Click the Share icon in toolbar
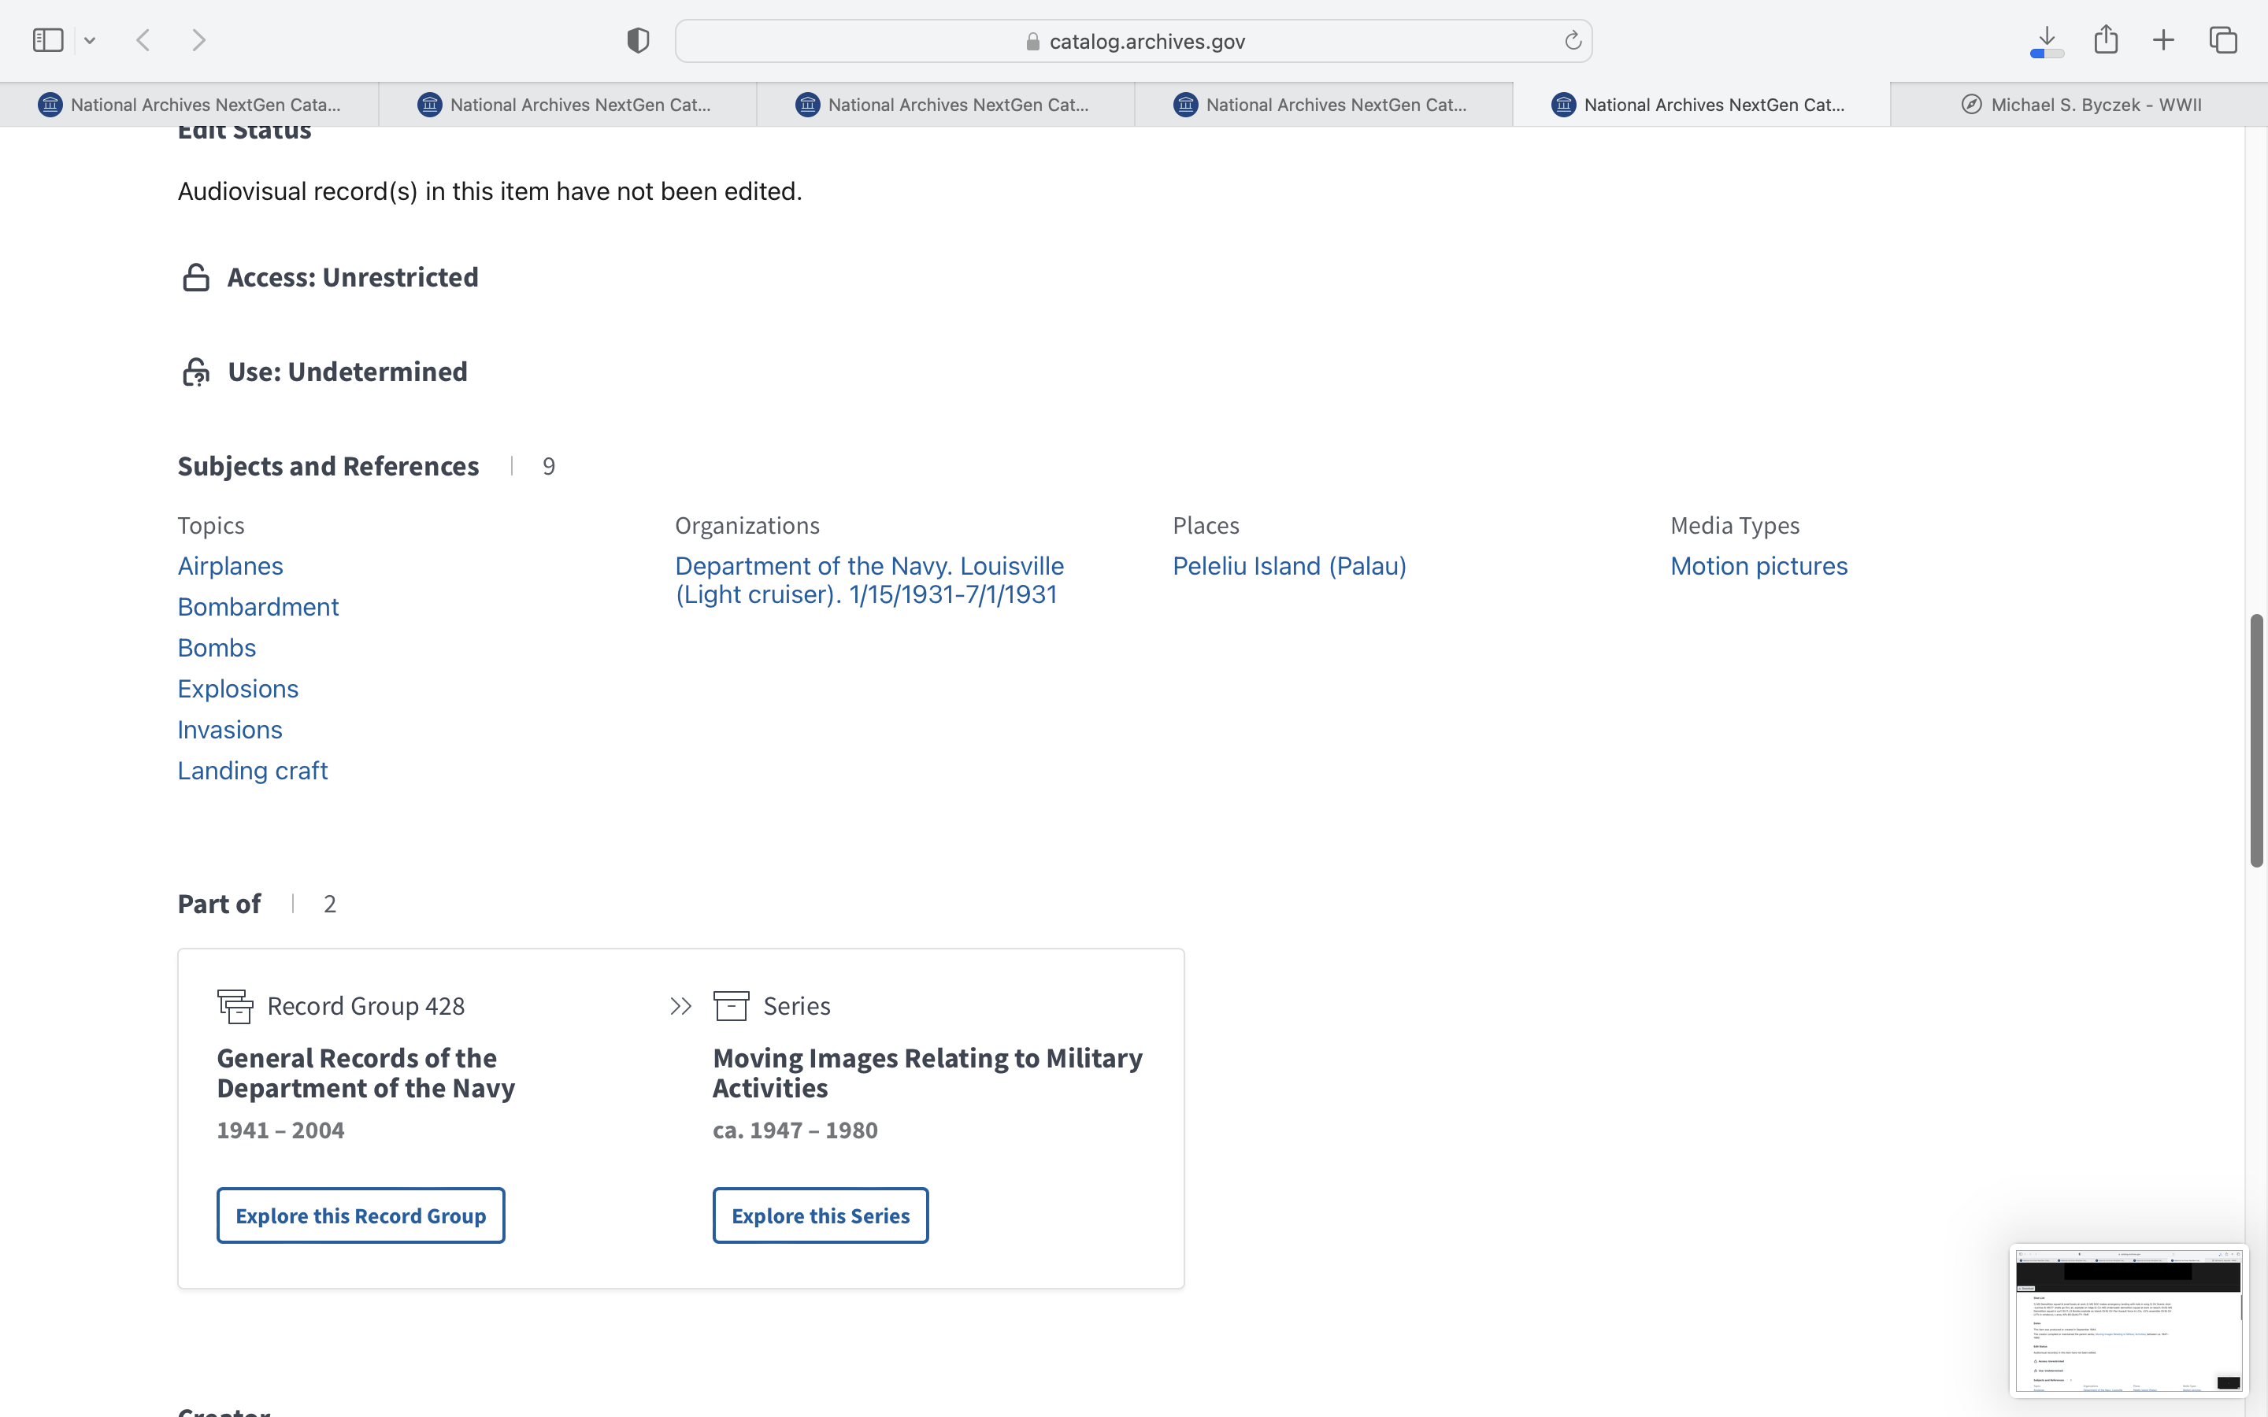The width and height of the screenshot is (2268, 1417). [x=2106, y=40]
